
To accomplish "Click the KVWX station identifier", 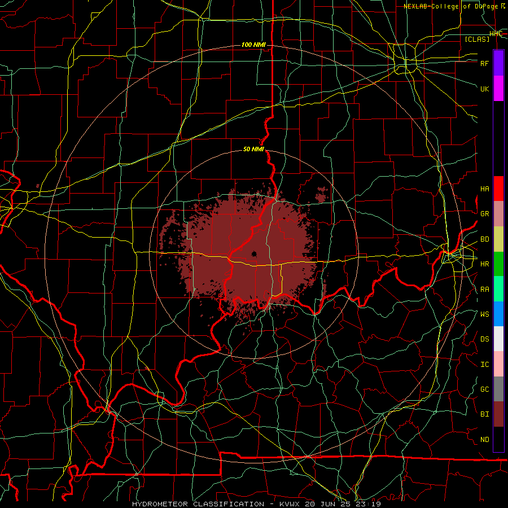I will click(x=288, y=504).
